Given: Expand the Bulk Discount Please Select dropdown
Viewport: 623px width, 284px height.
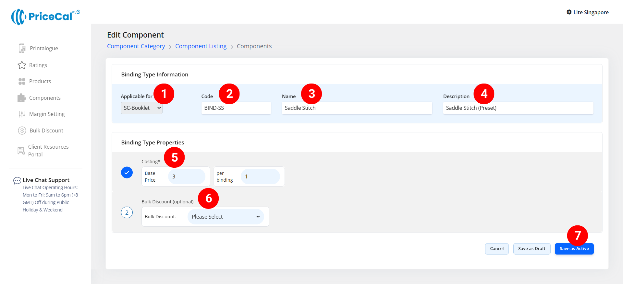Looking at the screenshot, I should coord(226,217).
